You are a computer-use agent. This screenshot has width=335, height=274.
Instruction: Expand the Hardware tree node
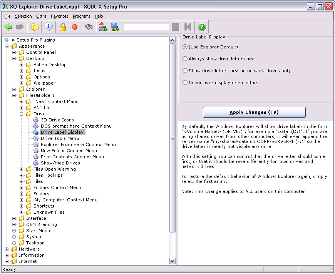[7, 249]
